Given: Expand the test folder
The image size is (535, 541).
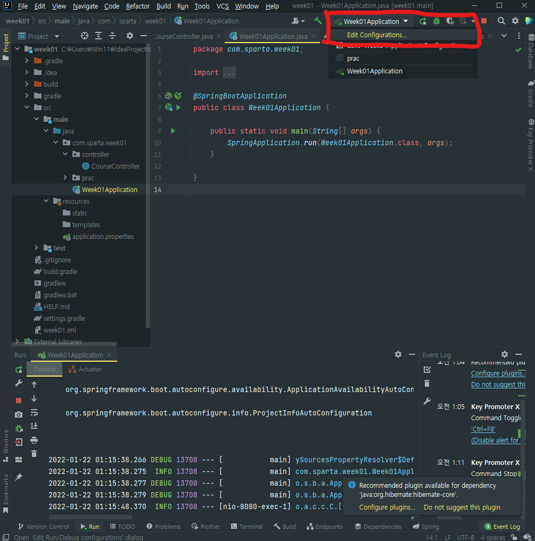Looking at the screenshot, I should click(x=36, y=248).
